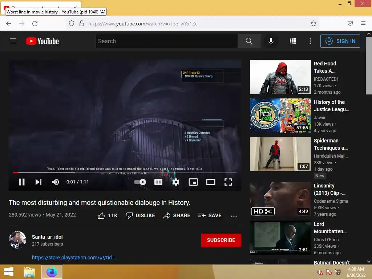Viewport: 372px width, 279px height.
Task: Select Firefox in the taskbar
Action: (x=52, y=272)
